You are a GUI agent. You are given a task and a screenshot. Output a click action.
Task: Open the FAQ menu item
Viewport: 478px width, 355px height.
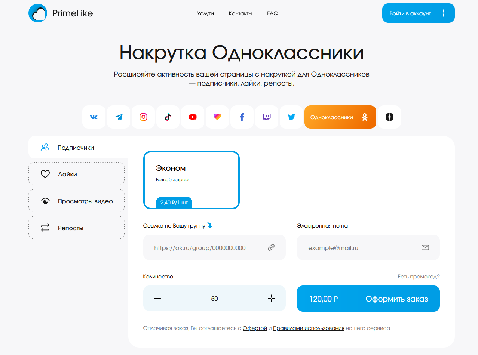273,13
